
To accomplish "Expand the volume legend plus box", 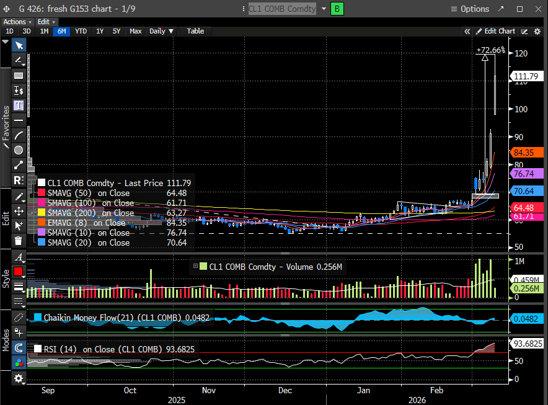I will coord(196,267).
